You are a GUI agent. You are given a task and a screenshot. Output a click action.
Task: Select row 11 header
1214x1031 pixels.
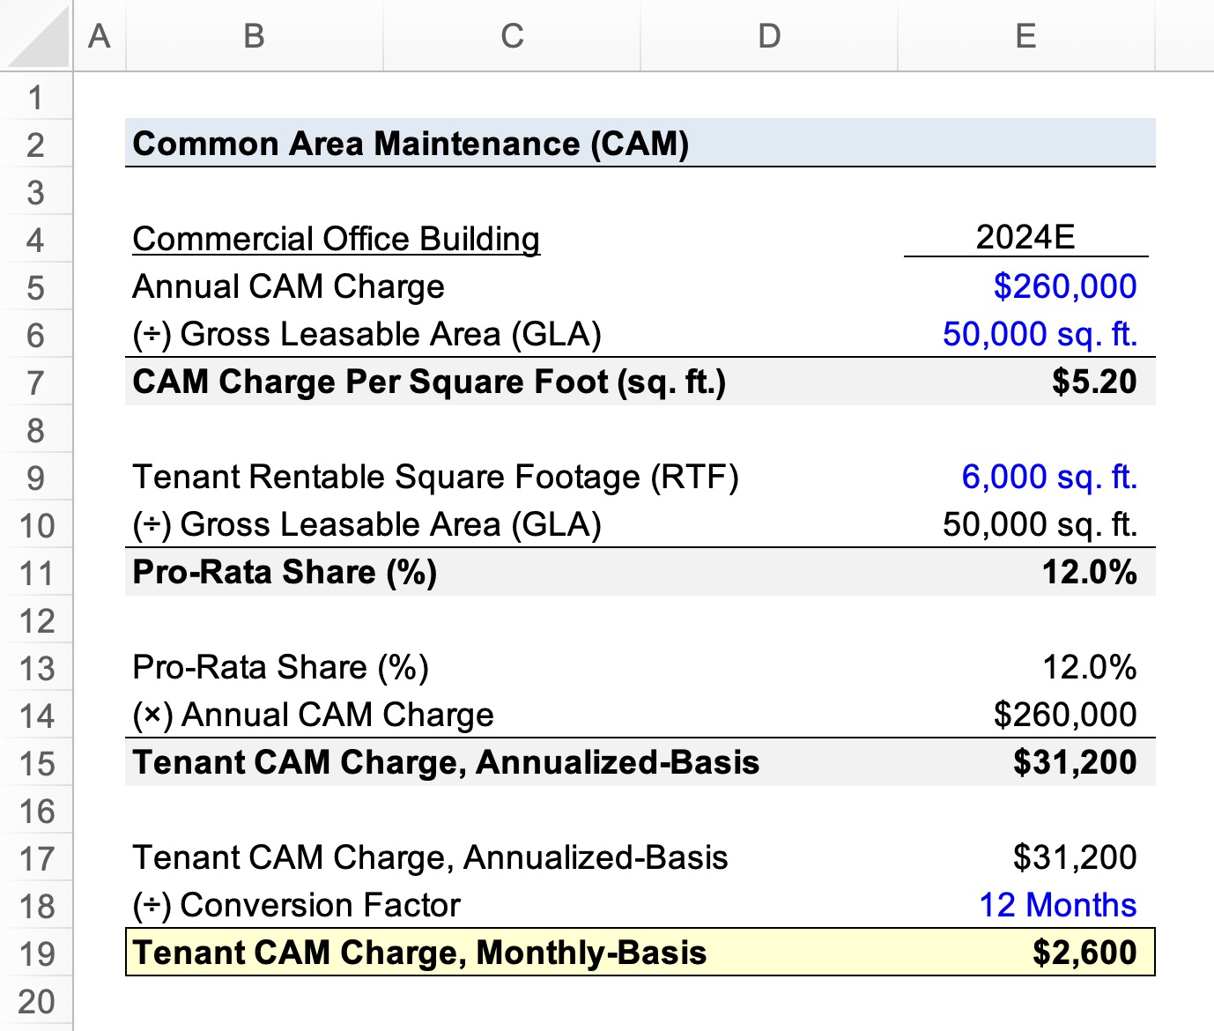point(36,572)
